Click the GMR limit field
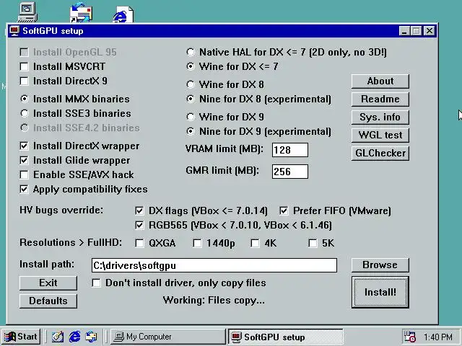This screenshot has height=346, width=462. 290,172
